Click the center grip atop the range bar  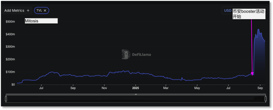point(136,94)
